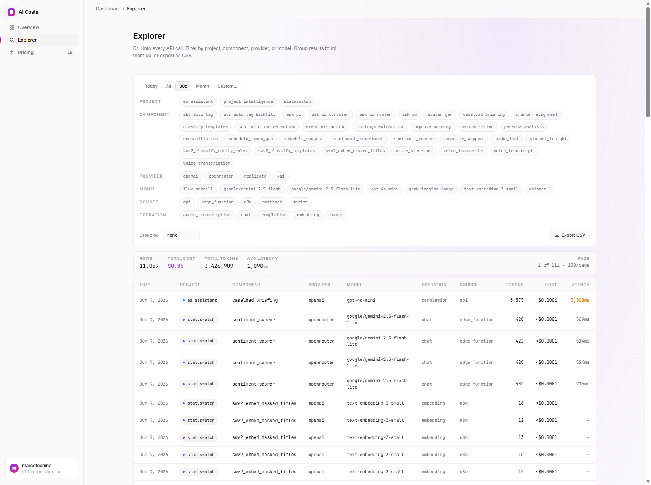Click the $0.85 total cost value
The width and height of the screenshot is (651, 485).
coord(176,266)
